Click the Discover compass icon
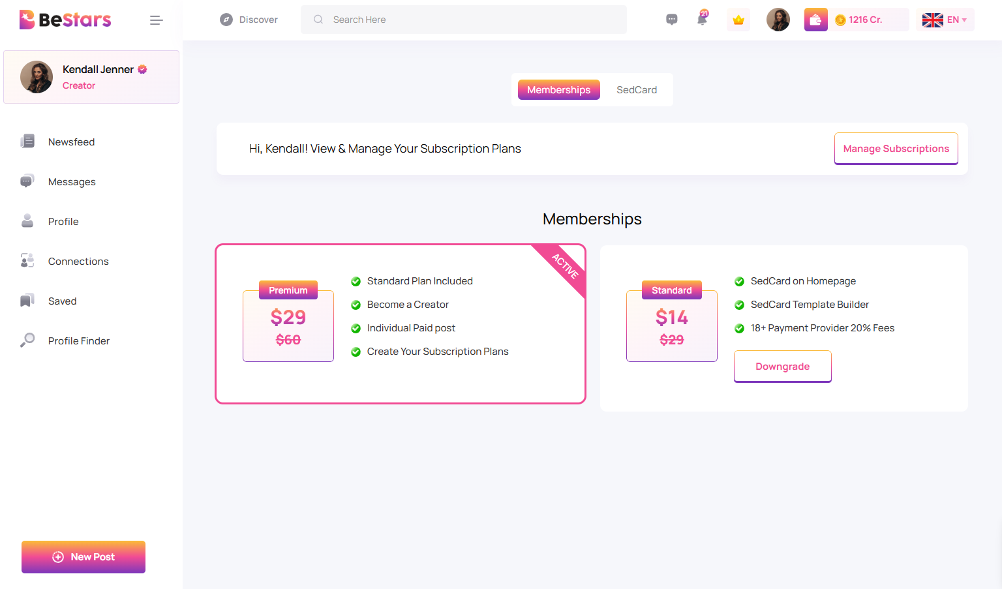The image size is (1002, 589). point(226,20)
